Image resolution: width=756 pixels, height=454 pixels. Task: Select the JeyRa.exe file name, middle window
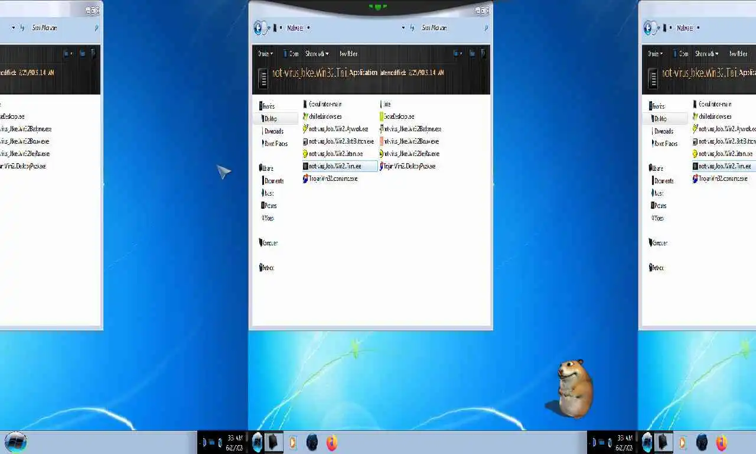(411, 154)
